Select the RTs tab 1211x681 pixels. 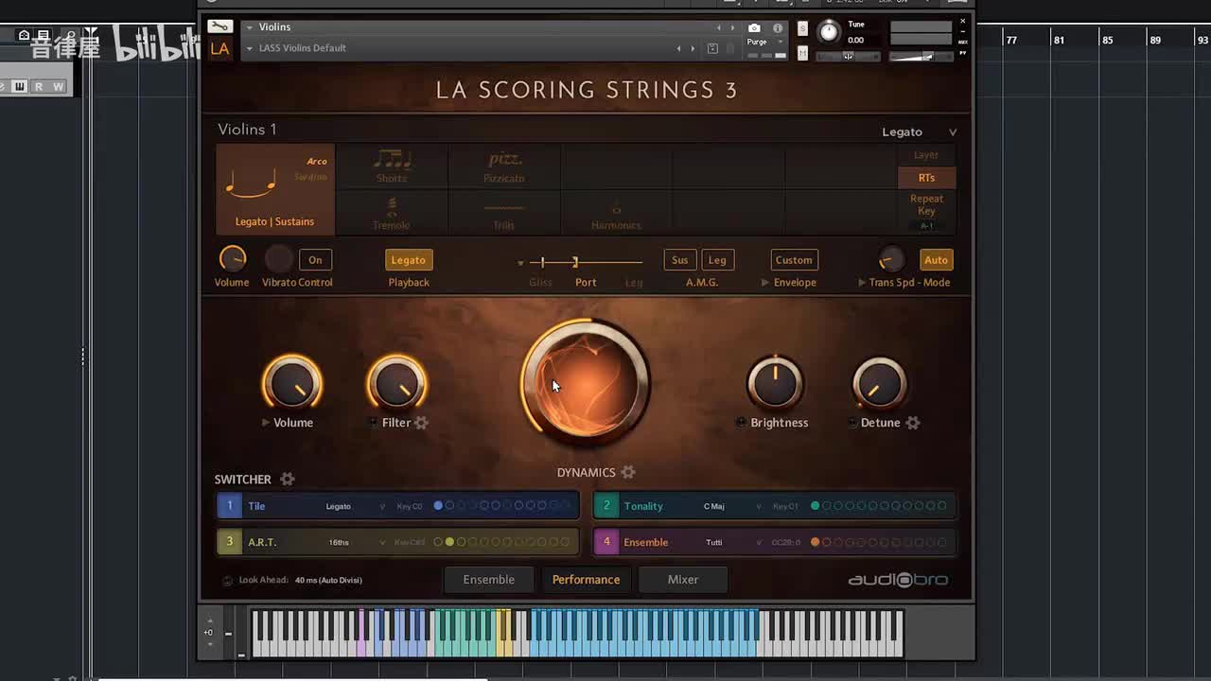click(926, 178)
